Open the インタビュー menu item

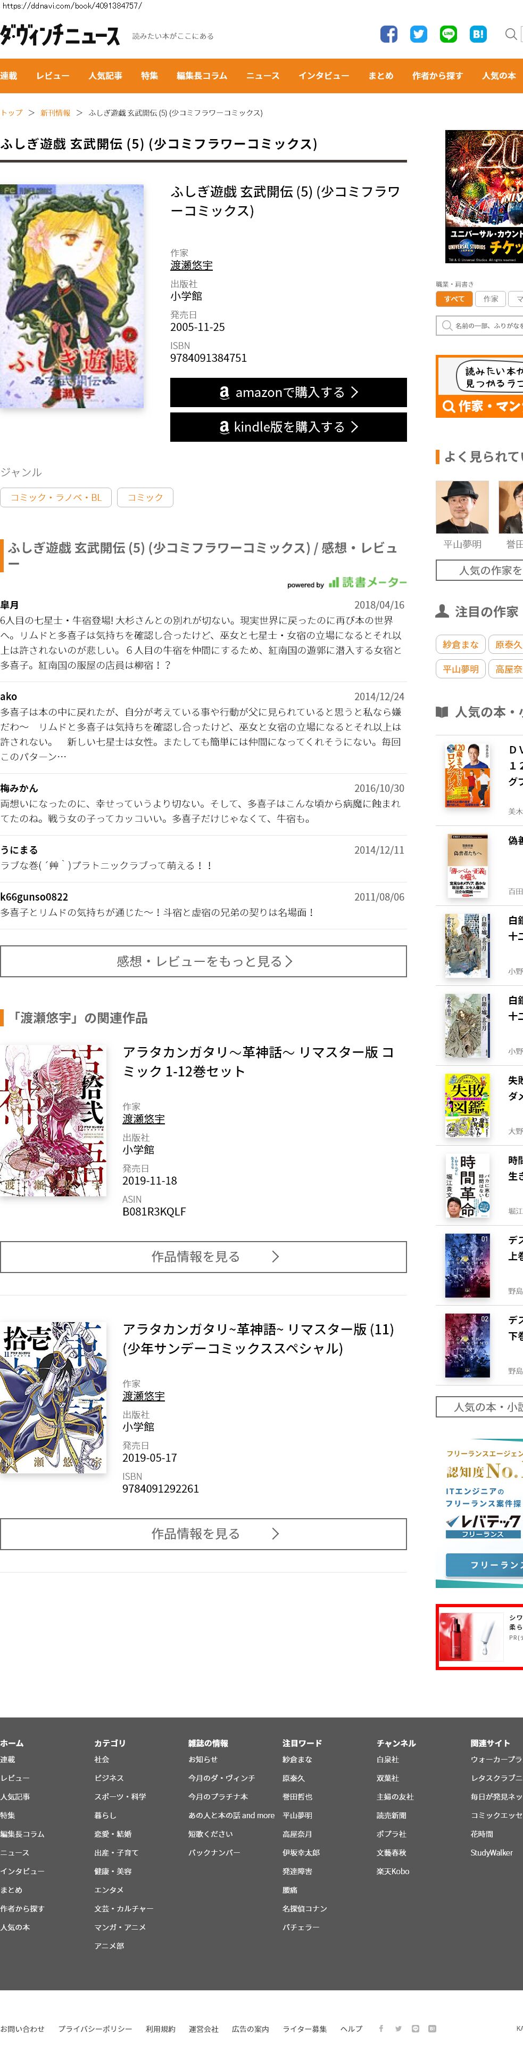pyautogui.click(x=323, y=76)
